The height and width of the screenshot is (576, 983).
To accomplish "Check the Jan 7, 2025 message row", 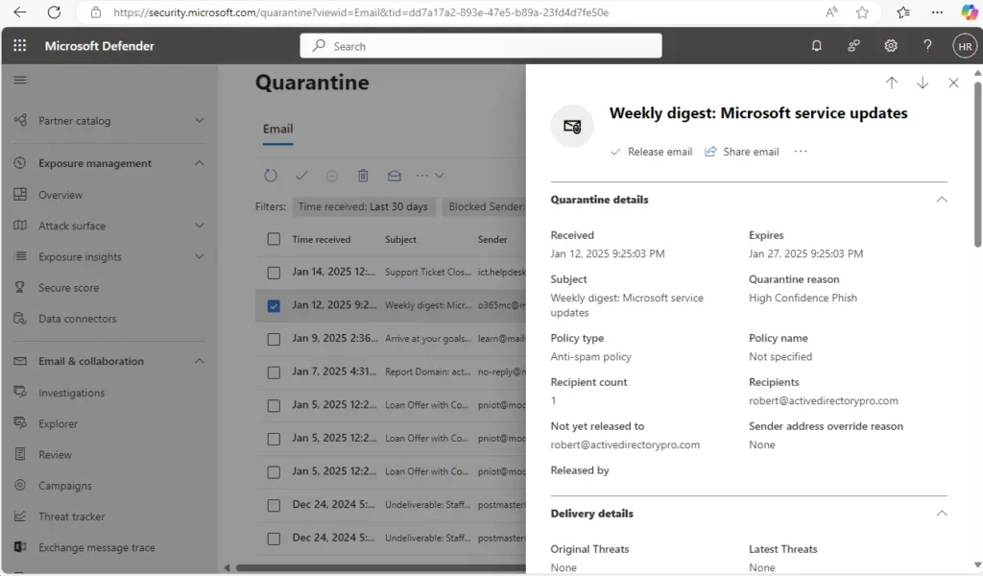I will coord(274,372).
